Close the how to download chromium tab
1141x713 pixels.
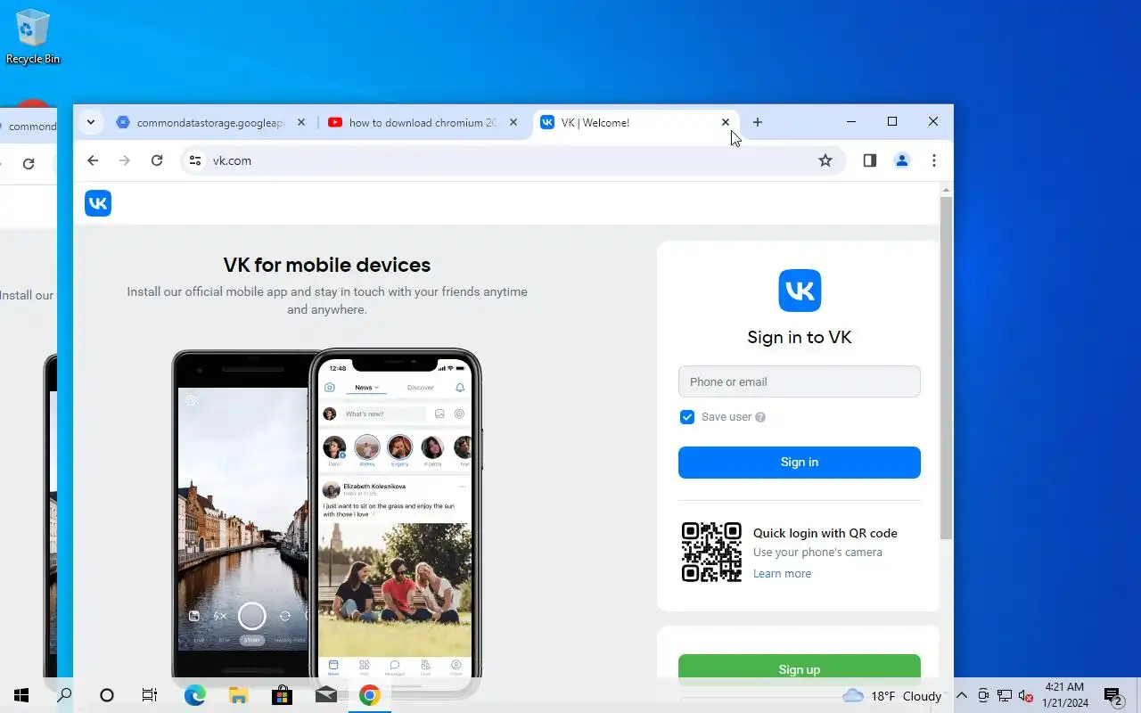click(513, 122)
